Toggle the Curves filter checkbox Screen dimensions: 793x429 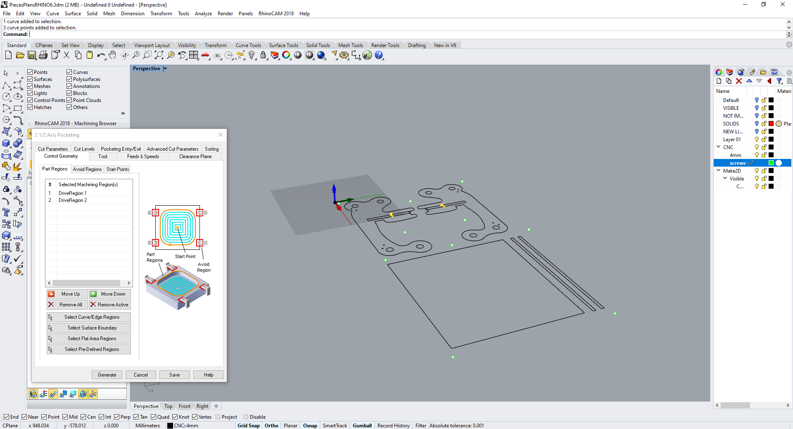click(69, 72)
